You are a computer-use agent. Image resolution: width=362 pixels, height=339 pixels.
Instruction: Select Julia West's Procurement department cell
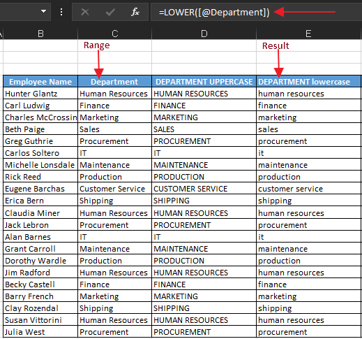[x=114, y=332]
